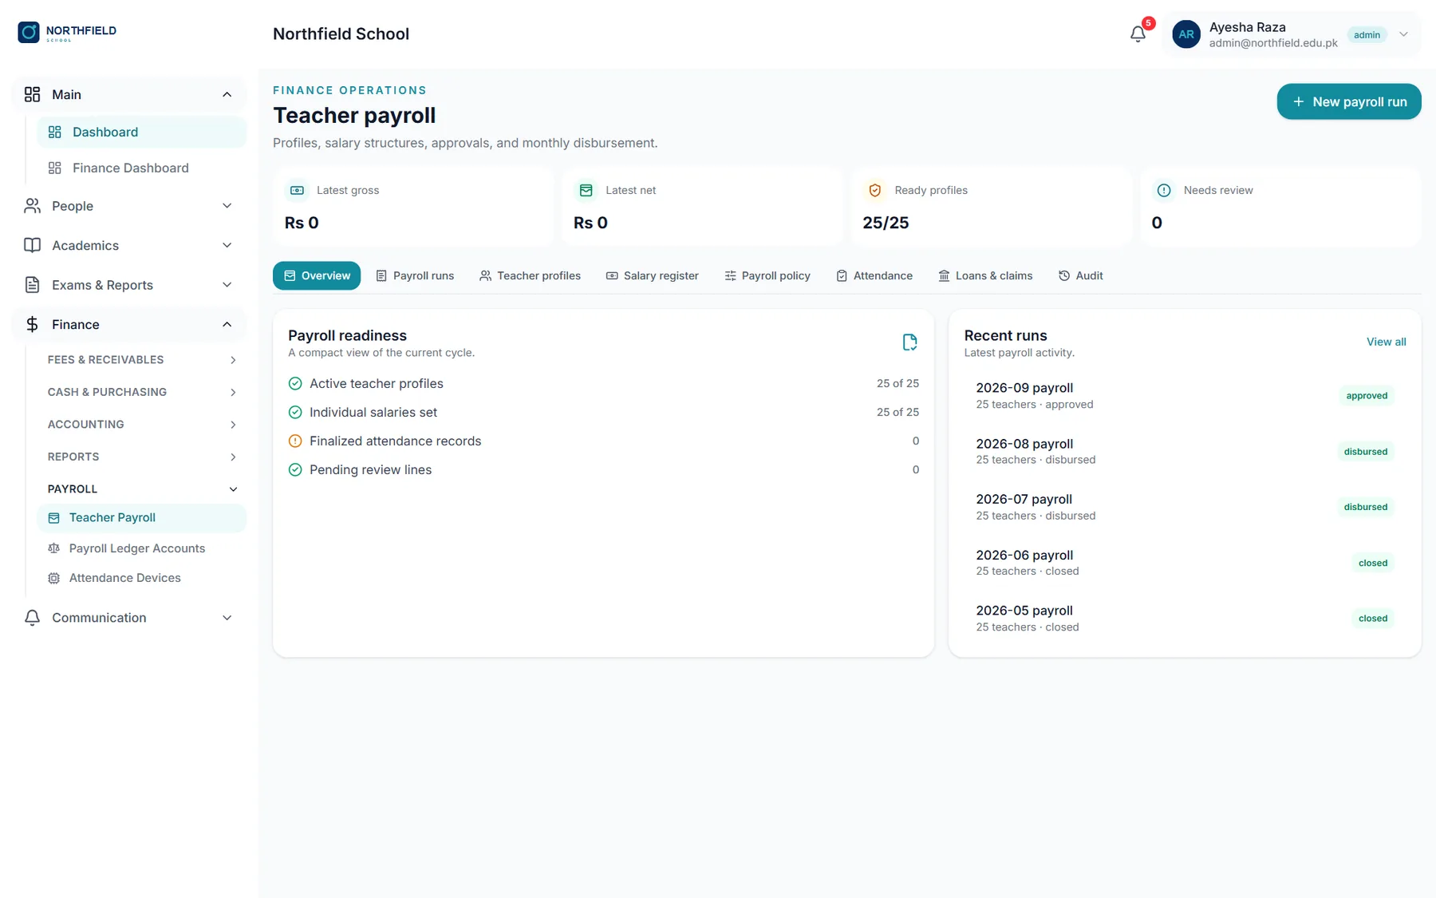Expand the People menu chevron
This screenshot has width=1436, height=898.
pos(227,206)
